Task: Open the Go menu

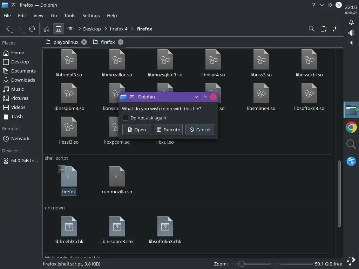Action: (54, 15)
